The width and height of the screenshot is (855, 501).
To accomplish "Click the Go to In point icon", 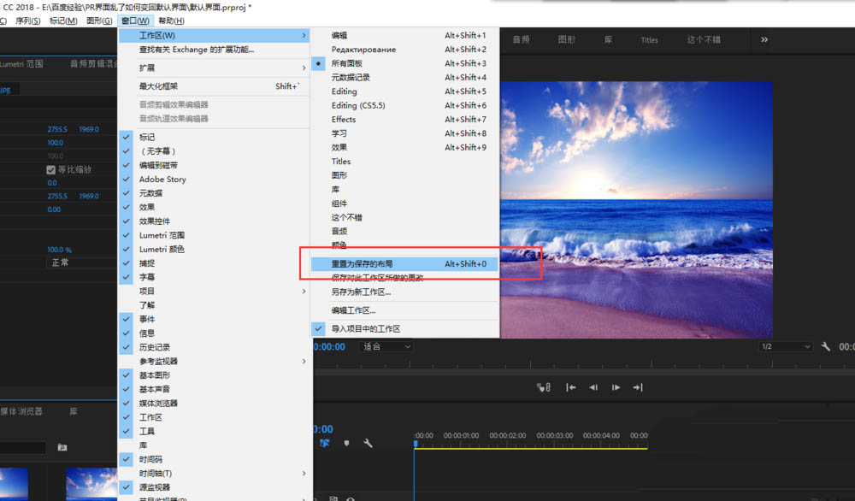I will 571,387.
